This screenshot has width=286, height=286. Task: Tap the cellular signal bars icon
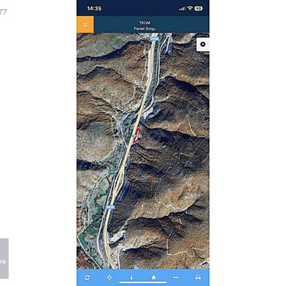tap(182, 9)
